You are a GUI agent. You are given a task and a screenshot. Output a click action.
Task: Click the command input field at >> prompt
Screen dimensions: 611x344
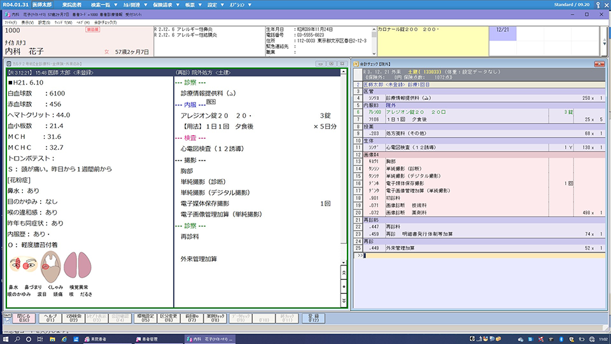coord(477,255)
